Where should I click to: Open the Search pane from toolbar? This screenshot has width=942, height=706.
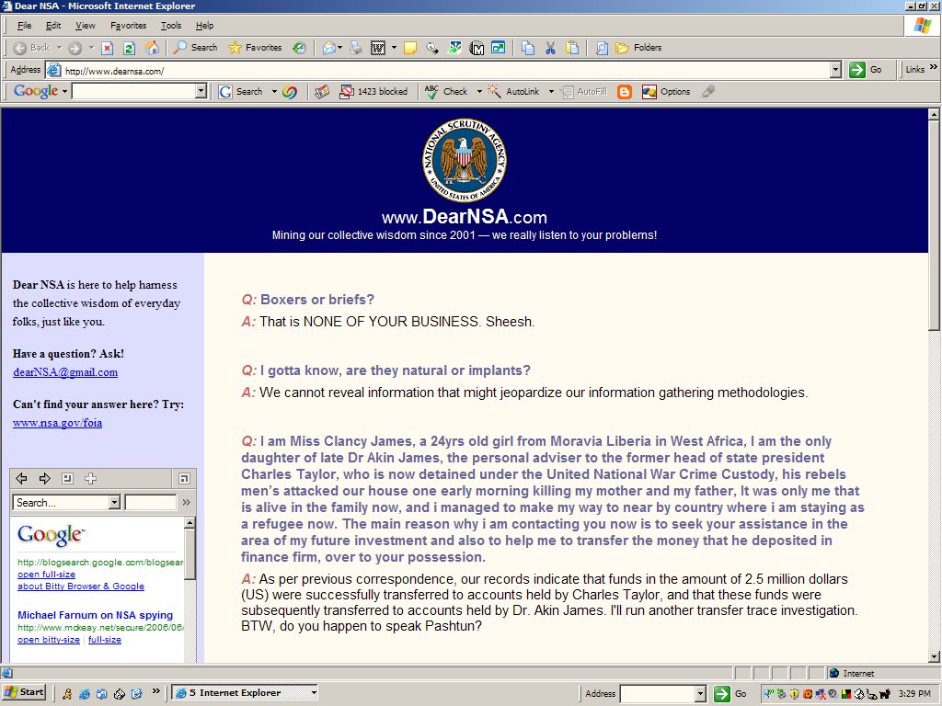pos(195,48)
